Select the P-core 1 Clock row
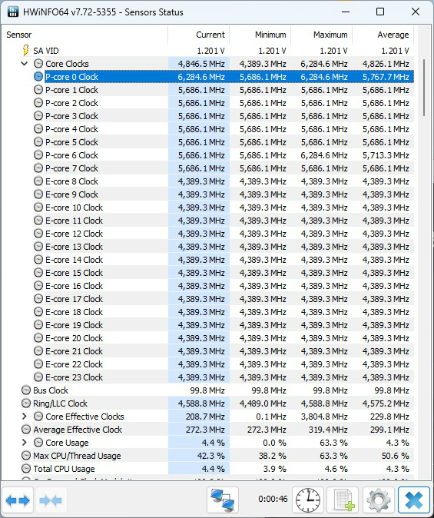 (223, 90)
